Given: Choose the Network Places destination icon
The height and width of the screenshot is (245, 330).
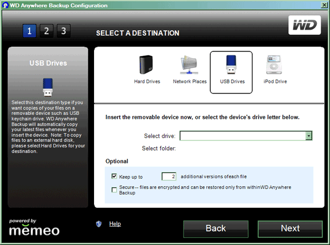Looking at the screenshot, I should [x=189, y=65].
